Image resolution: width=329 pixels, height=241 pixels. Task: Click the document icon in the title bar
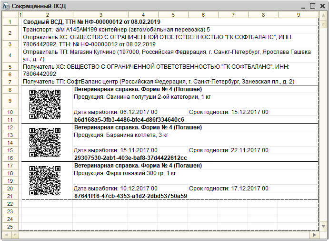6,6
